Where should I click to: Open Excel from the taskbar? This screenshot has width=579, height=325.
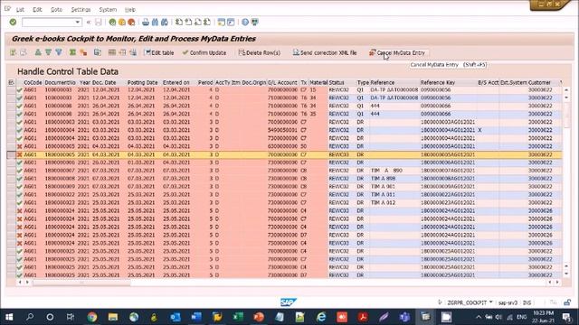(238, 317)
